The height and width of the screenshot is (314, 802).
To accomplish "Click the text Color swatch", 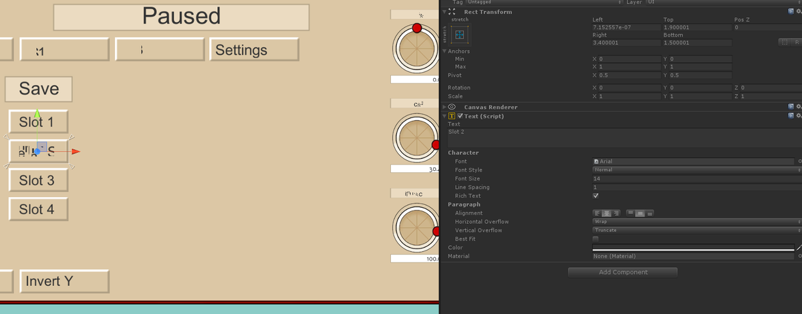I will [693, 248].
